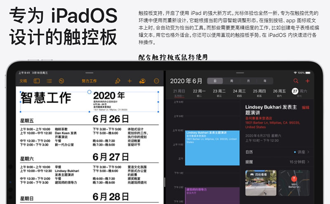Image resolution: width=330 pixels, height=204 pixels.
Task: Select the 2020 年 heading text
Action: point(109,96)
